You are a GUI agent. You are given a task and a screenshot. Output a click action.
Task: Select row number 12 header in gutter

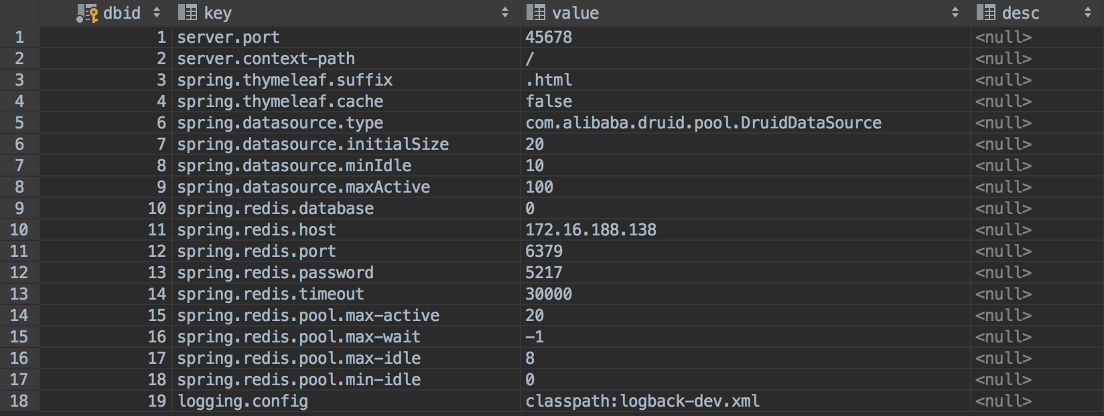click(x=19, y=273)
